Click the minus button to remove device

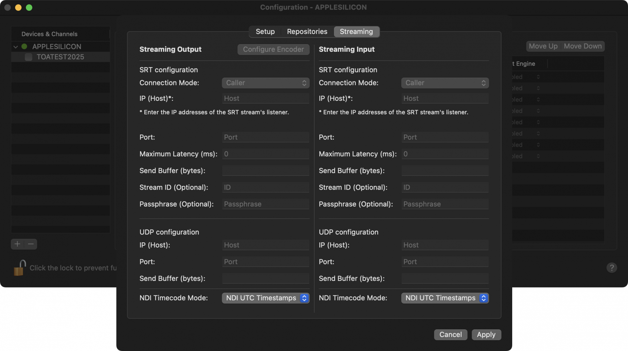coord(31,244)
